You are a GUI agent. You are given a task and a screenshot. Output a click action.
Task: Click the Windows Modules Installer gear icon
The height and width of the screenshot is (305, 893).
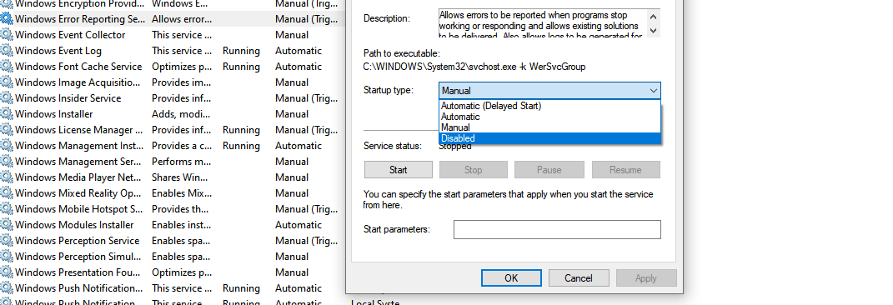[x=7, y=225]
